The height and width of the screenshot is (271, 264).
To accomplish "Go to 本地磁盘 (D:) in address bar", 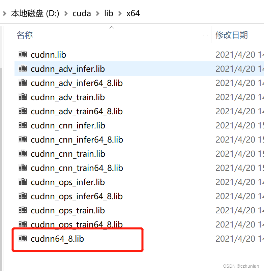I will [35, 13].
